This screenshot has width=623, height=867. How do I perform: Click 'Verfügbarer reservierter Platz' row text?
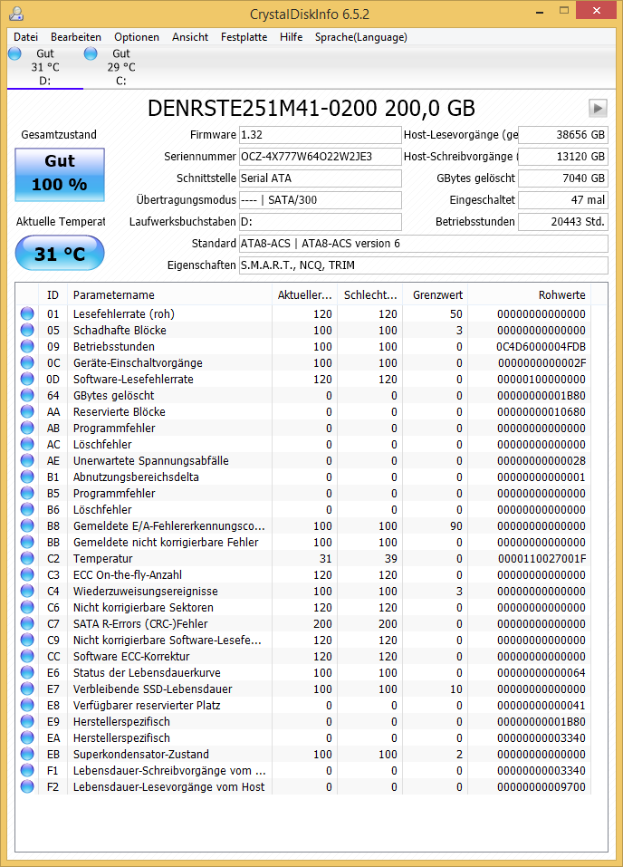pos(147,706)
